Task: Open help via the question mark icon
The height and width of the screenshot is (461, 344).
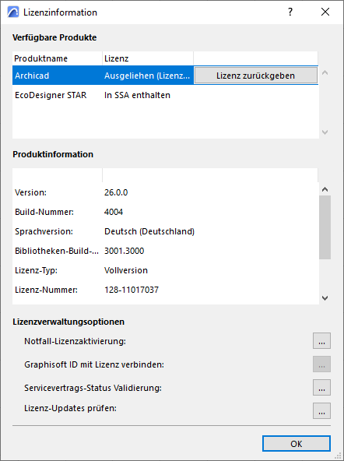Action: (290, 12)
